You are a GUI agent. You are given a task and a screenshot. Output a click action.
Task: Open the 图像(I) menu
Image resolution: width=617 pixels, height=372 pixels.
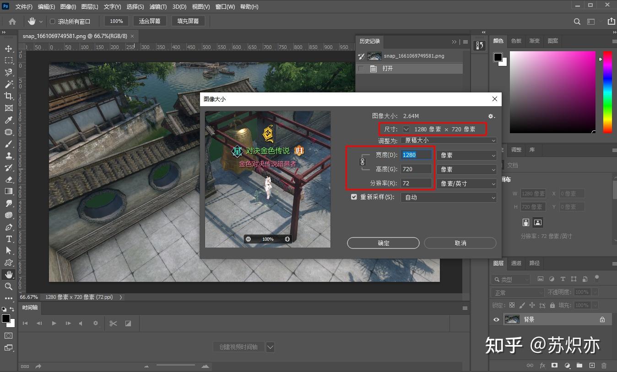point(68,7)
